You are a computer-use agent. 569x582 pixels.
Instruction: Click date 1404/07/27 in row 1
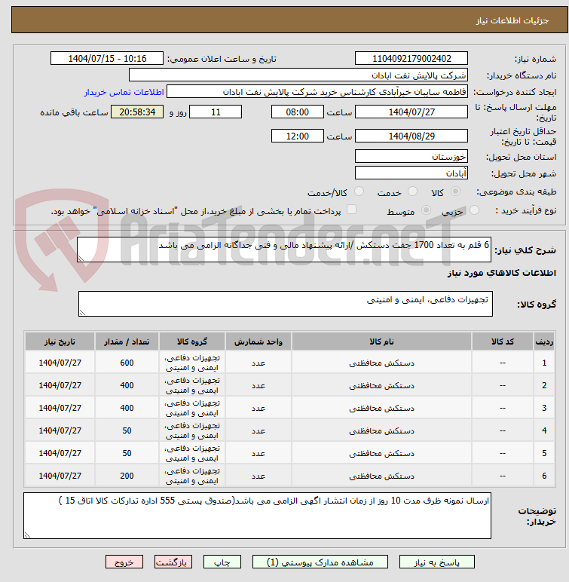pos(60,363)
